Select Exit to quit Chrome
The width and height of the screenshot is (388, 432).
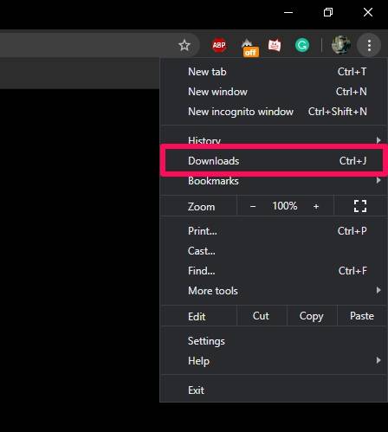pos(273,390)
